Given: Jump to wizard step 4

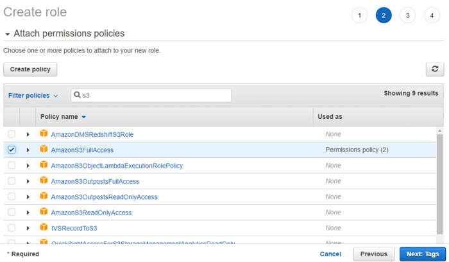Looking at the screenshot, I should tap(432, 15).
